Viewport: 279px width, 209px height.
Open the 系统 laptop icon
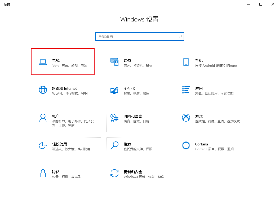[x=43, y=63]
